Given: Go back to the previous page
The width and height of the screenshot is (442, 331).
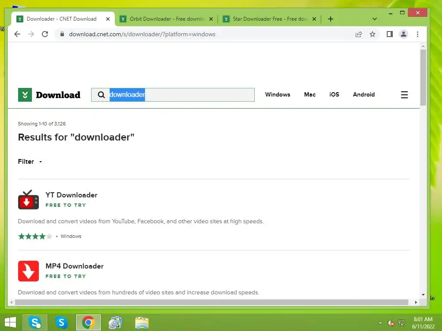Looking at the screenshot, I should point(17,34).
